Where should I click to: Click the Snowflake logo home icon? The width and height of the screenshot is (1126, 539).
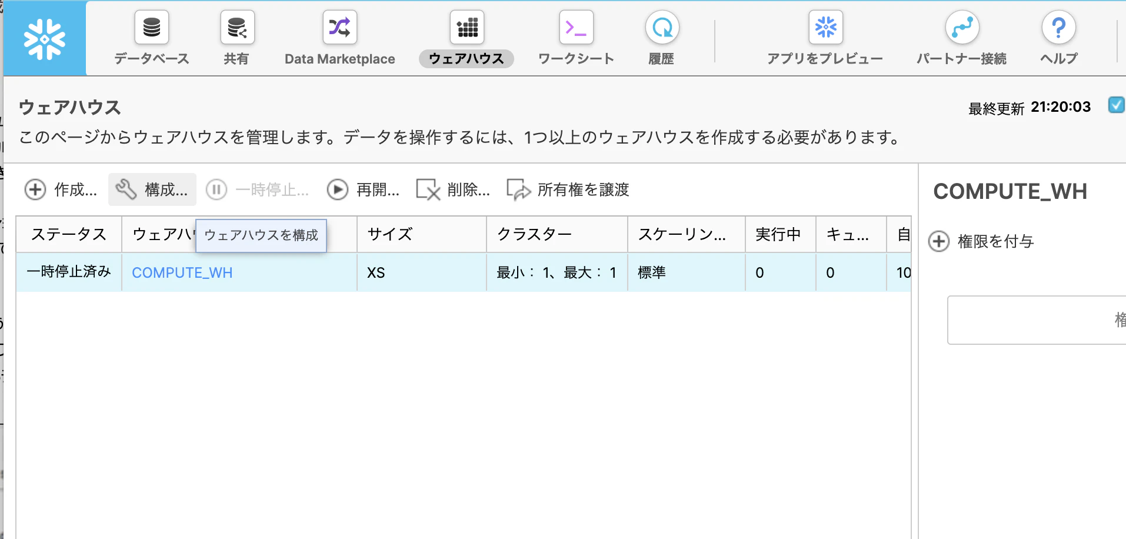click(45, 39)
